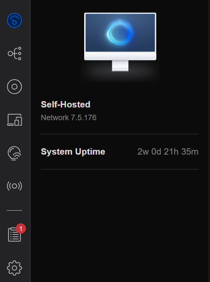
Task: Click the System Uptime label
Action: click(x=73, y=152)
